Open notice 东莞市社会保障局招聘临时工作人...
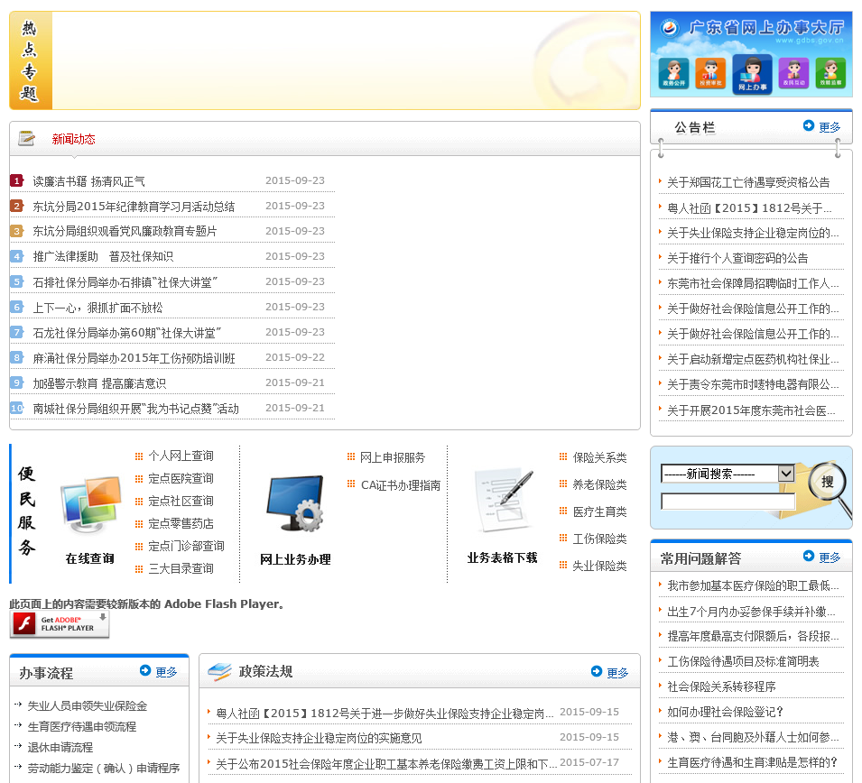This screenshot has height=783, width=862. [x=753, y=283]
